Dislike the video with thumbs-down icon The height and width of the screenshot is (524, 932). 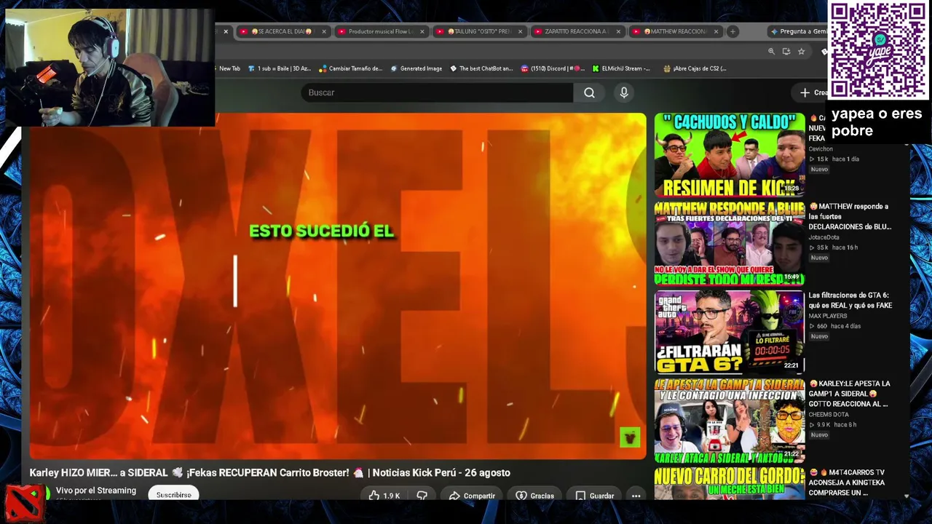click(422, 496)
